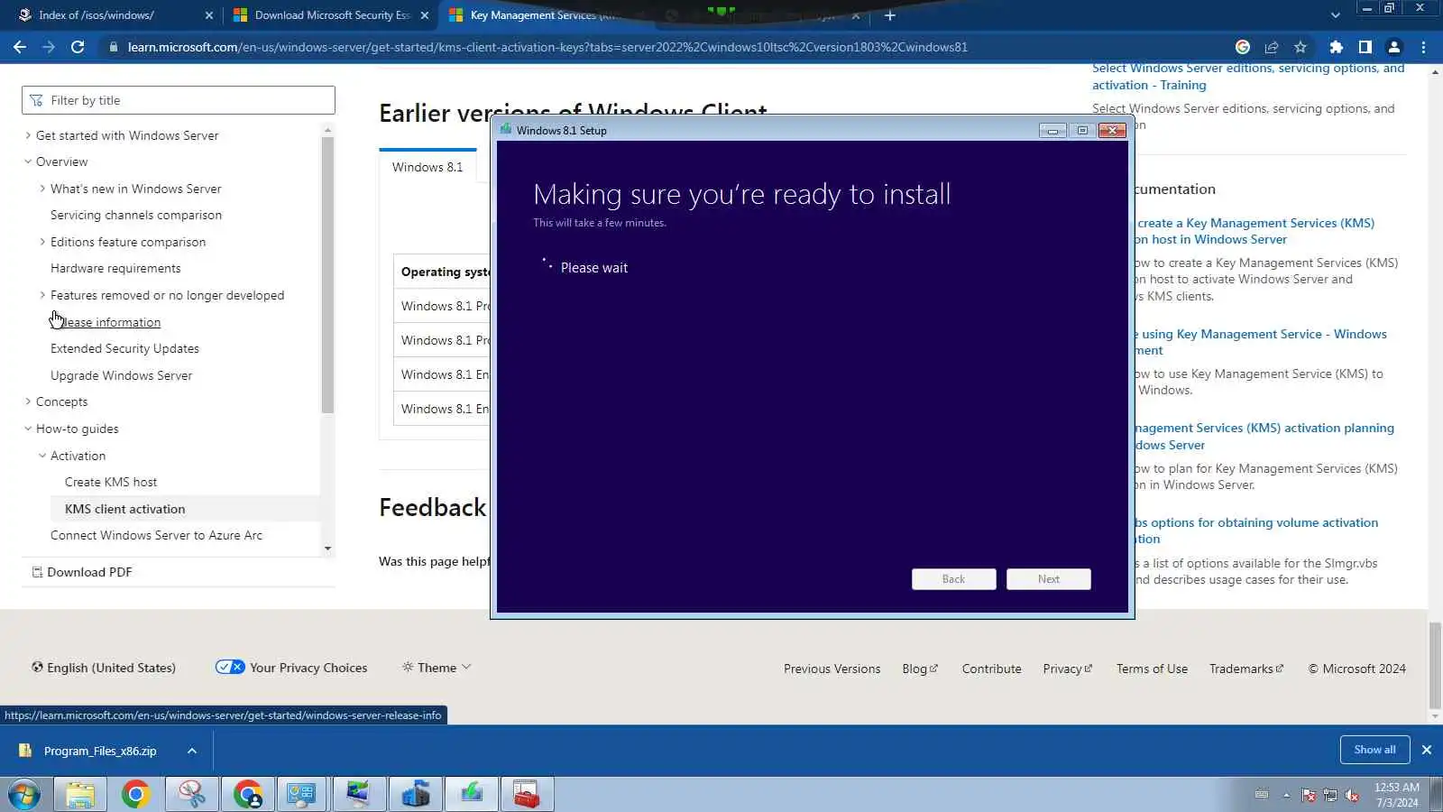Screen dimensions: 1443x812
Task: Collapse the Activation tree node
Action: pyautogui.click(x=42, y=456)
